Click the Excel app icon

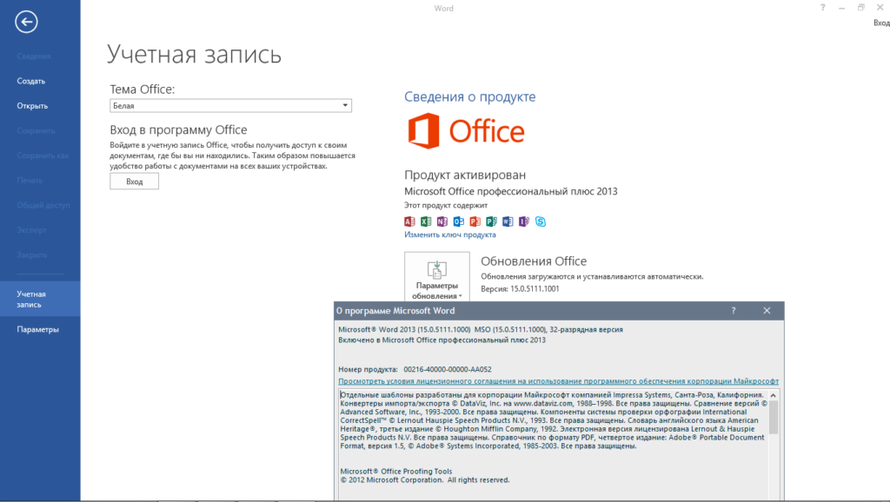pos(426,221)
